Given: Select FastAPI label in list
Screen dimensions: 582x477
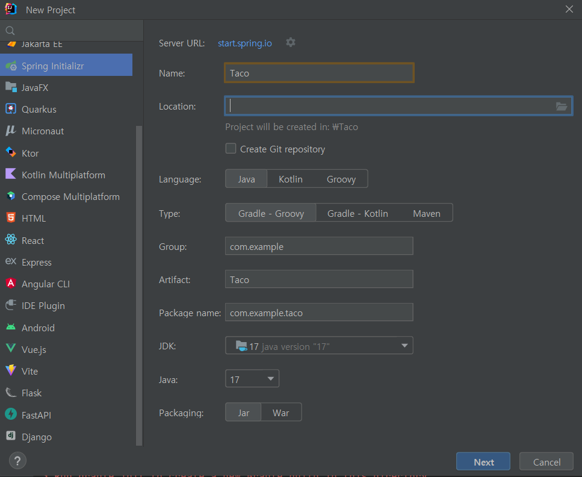Looking at the screenshot, I should (x=36, y=415).
